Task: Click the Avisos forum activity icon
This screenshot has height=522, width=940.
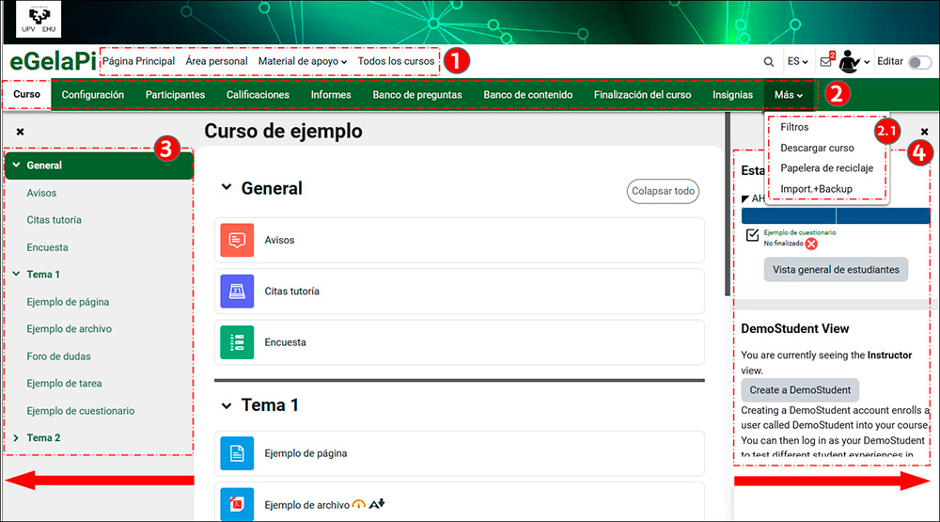Action: (x=236, y=240)
